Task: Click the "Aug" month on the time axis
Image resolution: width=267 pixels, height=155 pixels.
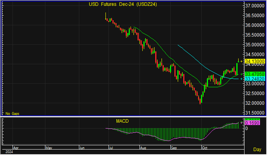Action: click(x=143, y=148)
